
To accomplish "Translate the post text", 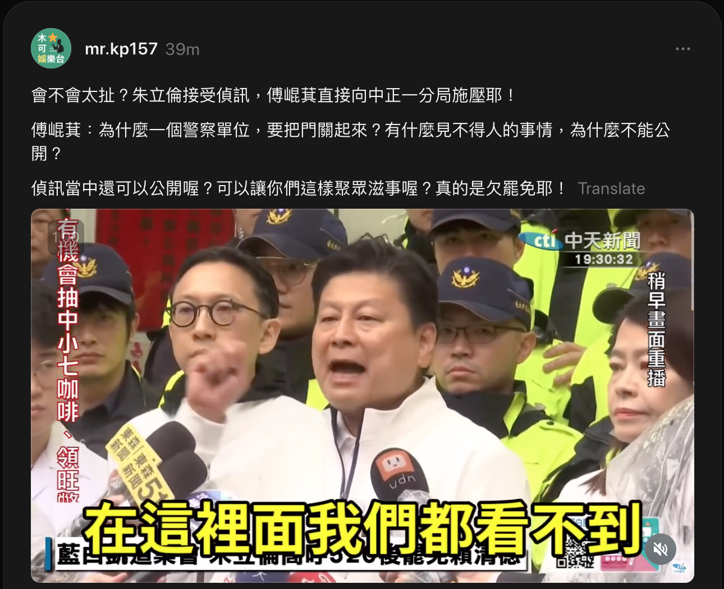I will tap(611, 188).
